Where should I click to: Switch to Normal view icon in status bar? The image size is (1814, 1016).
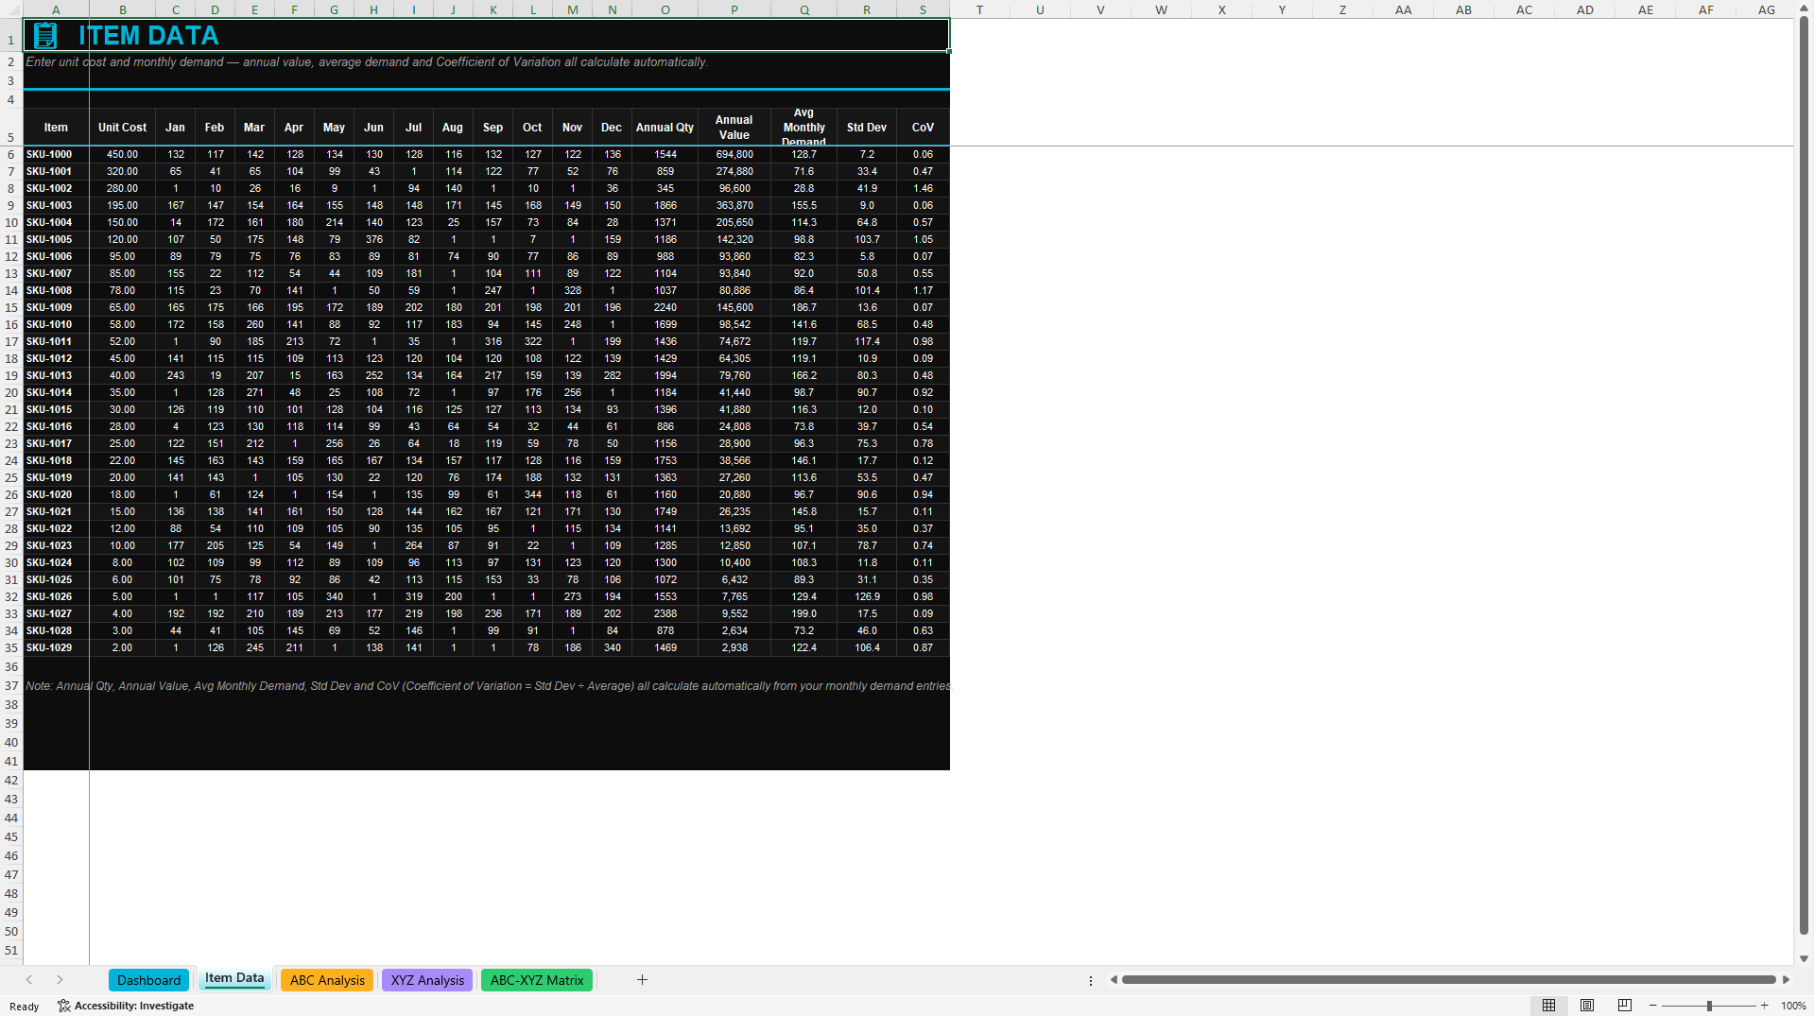pyautogui.click(x=1548, y=1006)
